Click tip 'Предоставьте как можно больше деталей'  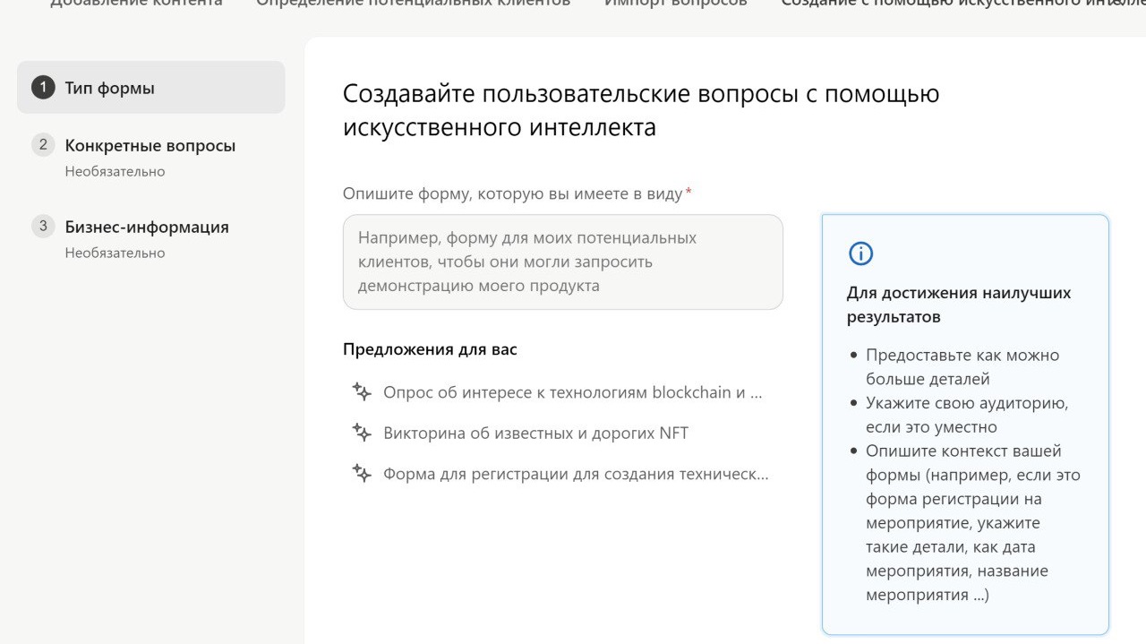(x=962, y=367)
